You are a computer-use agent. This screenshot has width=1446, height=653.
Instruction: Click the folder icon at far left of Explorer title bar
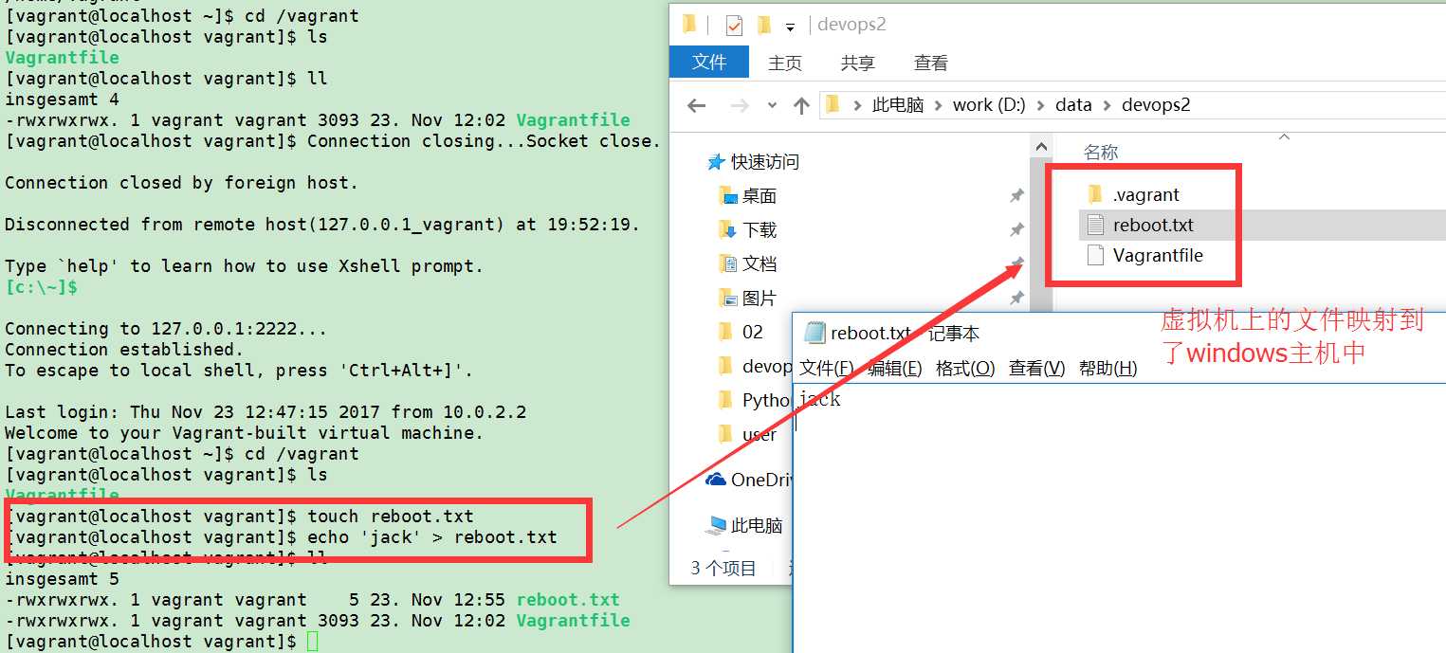(x=689, y=24)
